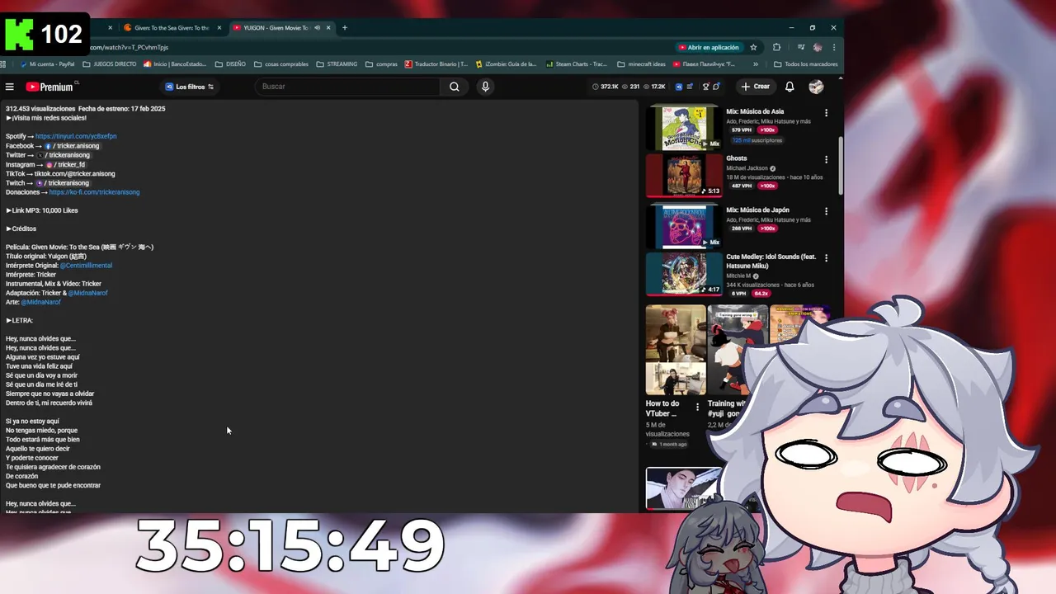Open Mix: Música de Japón thumbnail

pyautogui.click(x=684, y=226)
